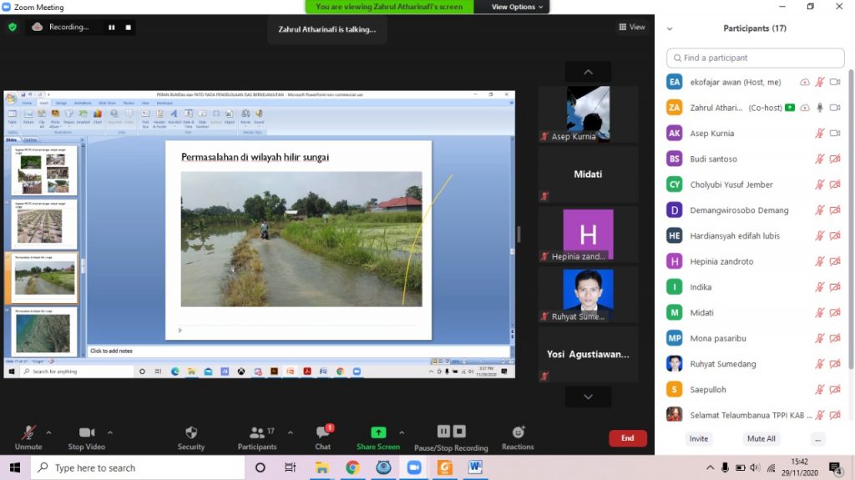The height and width of the screenshot is (480, 855).
Task: Select Midati's video tile
Action: coord(588,174)
